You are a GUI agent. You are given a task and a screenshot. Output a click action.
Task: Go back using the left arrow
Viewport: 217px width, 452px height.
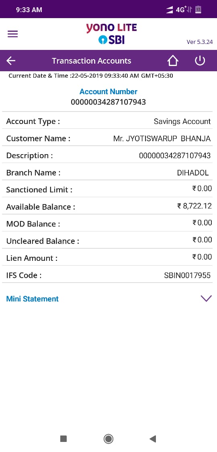click(11, 60)
